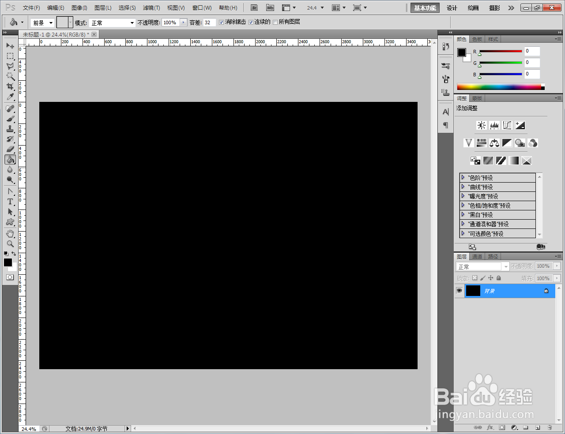Viewport: 565px width, 434px height.
Task: Select the Clone Stamp tool
Action: coord(10,129)
